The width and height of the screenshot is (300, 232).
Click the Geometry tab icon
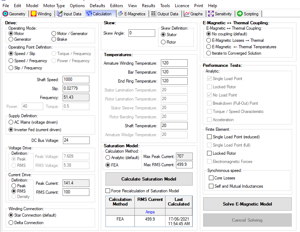(x=5, y=14)
